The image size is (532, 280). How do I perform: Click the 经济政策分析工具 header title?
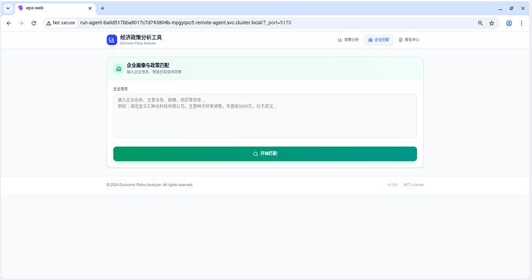(x=141, y=37)
